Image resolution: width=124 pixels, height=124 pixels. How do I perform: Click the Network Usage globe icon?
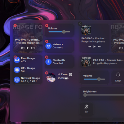(x=17, y=80)
